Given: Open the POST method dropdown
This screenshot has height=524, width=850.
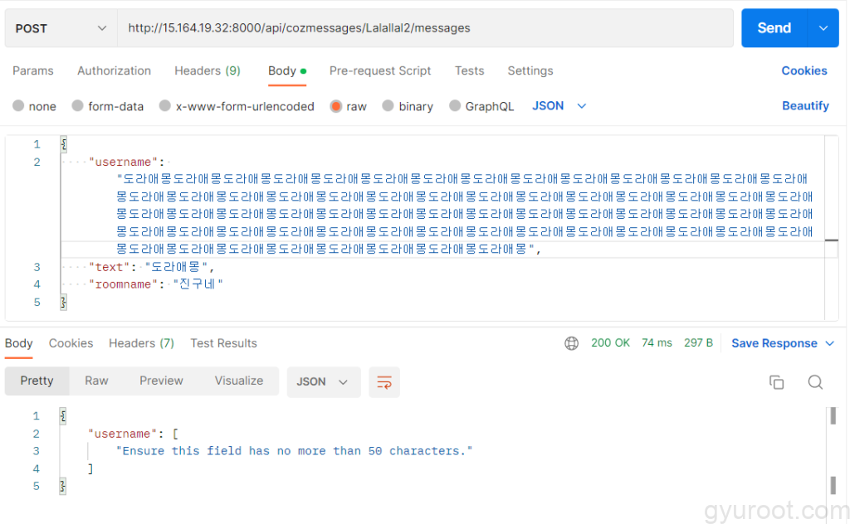Looking at the screenshot, I should [x=61, y=28].
